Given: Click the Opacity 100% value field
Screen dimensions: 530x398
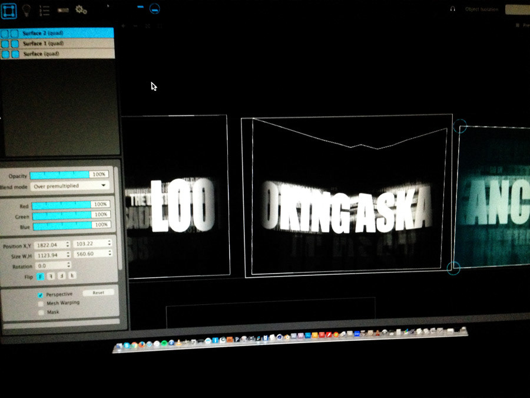Looking at the screenshot, I should 99,174.
